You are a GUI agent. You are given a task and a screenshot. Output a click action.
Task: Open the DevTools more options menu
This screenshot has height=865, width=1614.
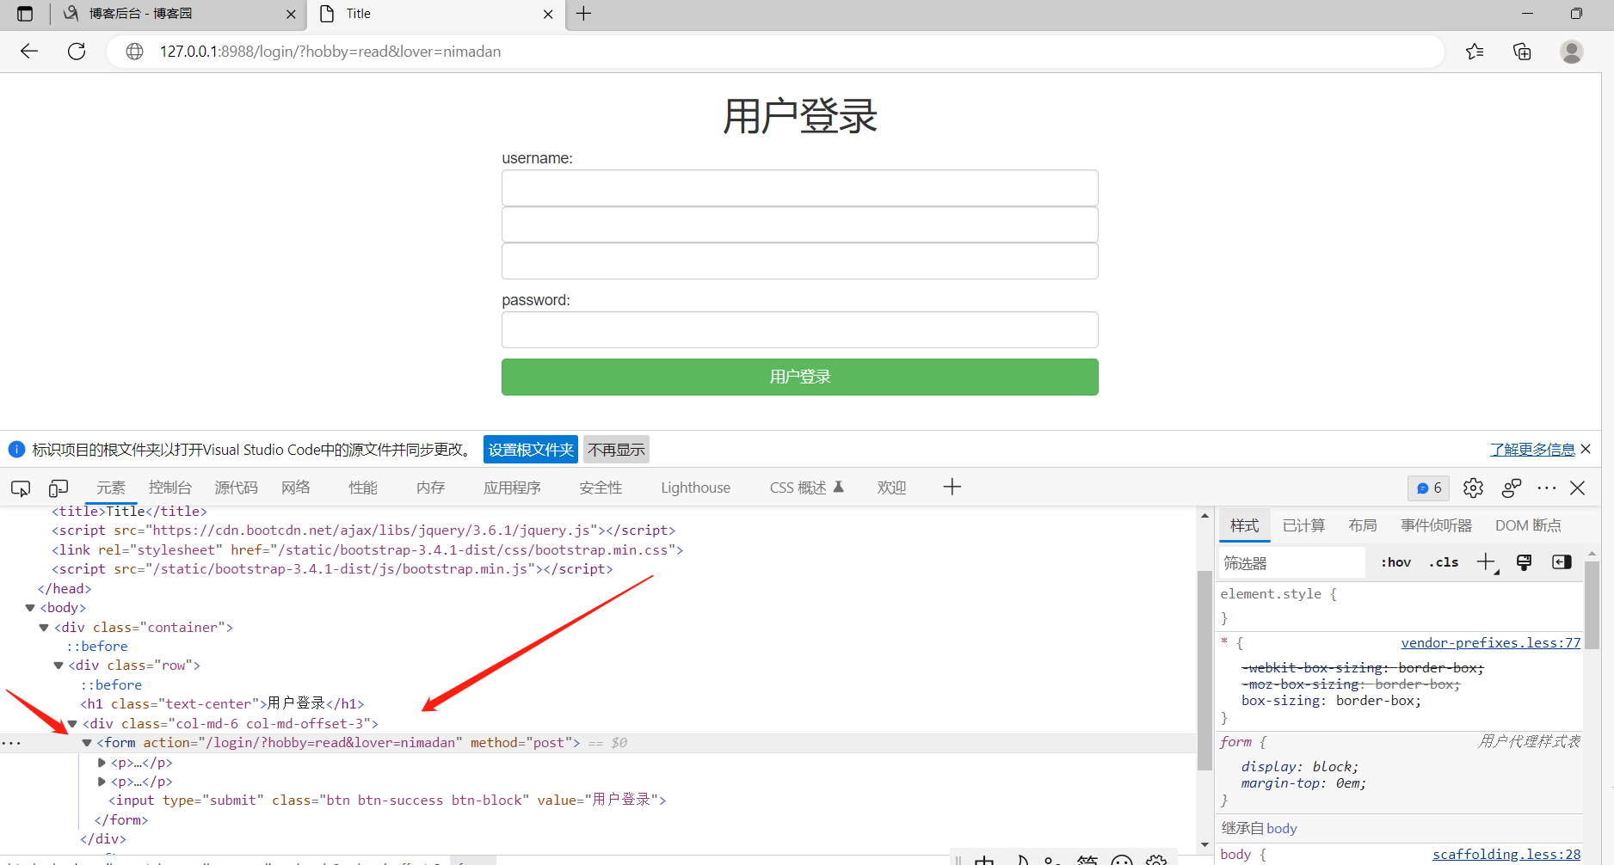pos(1547,488)
